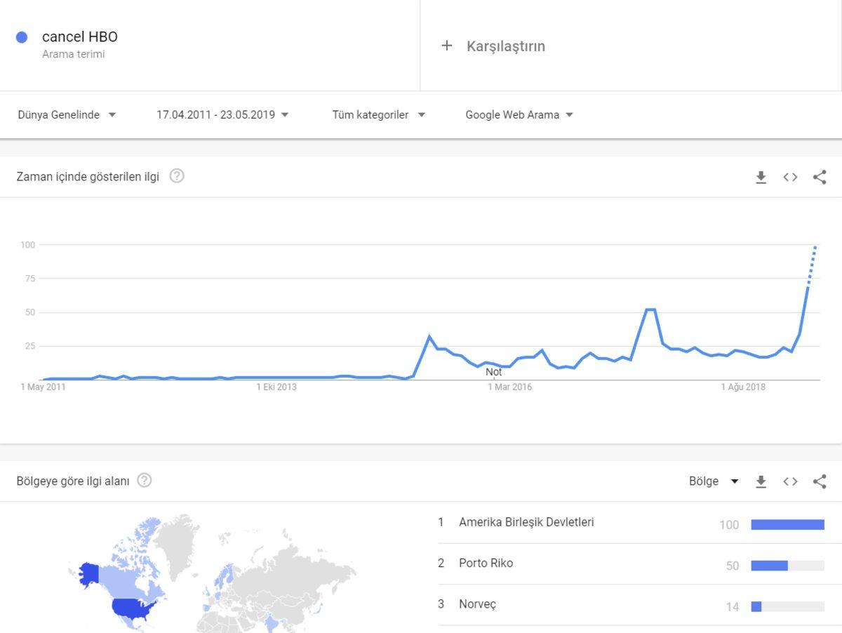Open help for Zaman içinde gösterilen ilgi
Image resolution: width=842 pixels, height=633 pixels.
177,176
